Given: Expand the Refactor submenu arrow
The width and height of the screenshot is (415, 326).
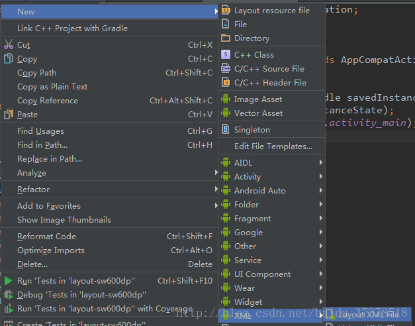Looking at the screenshot, I should point(216,189).
